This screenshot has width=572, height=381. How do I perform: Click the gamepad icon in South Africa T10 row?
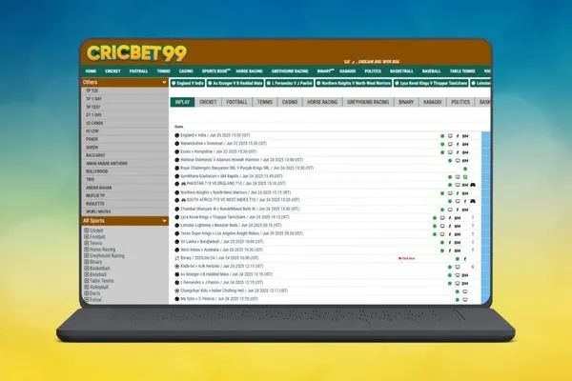[473, 201]
